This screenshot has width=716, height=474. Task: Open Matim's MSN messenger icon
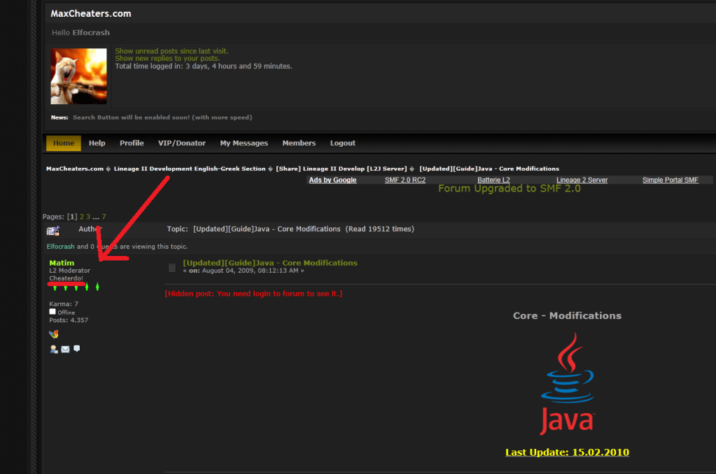pos(53,334)
